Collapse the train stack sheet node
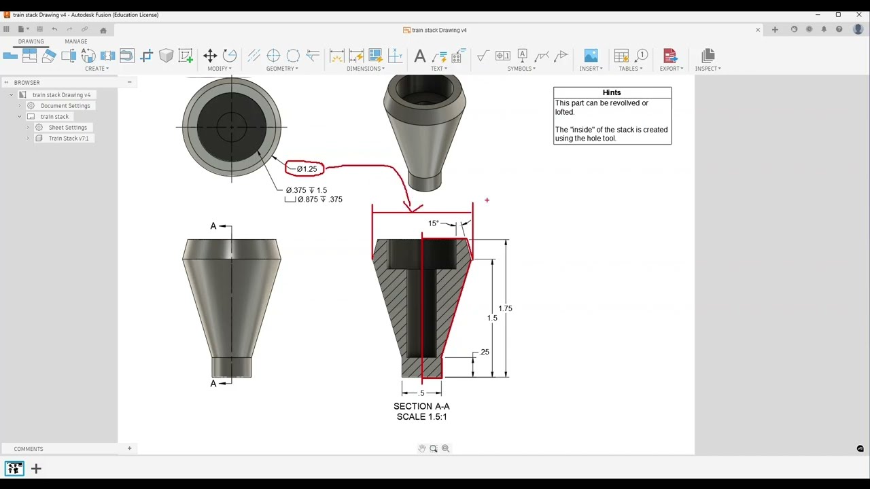The image size is (870, 489). (20, 117)
